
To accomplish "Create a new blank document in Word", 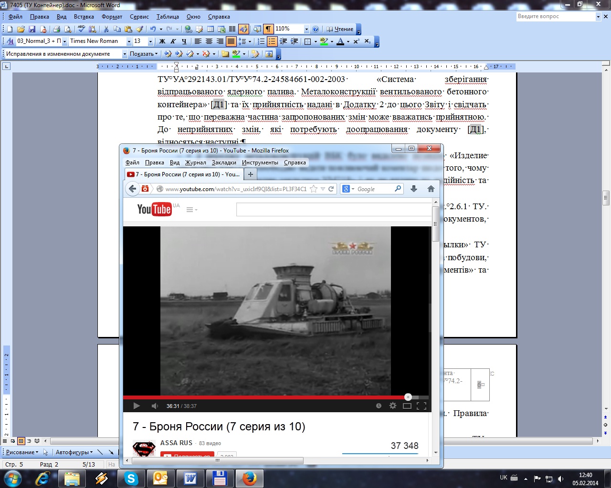I will [10, 29].
